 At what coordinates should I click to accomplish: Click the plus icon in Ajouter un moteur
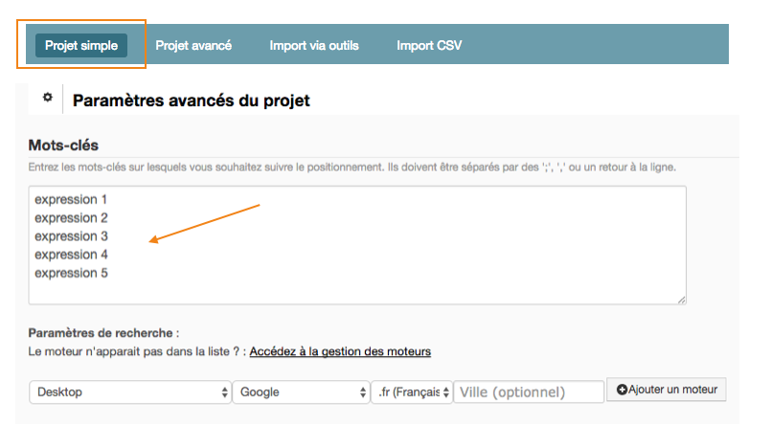coord(622,390)
